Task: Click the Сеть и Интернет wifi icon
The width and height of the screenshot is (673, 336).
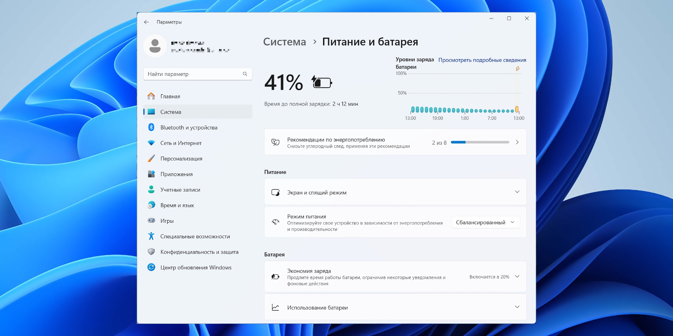Action: coord(151,143)
